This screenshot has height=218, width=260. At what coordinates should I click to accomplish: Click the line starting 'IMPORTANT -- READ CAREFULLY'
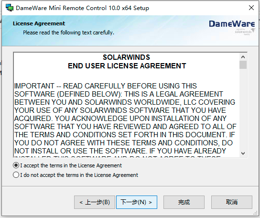(106, 86)
